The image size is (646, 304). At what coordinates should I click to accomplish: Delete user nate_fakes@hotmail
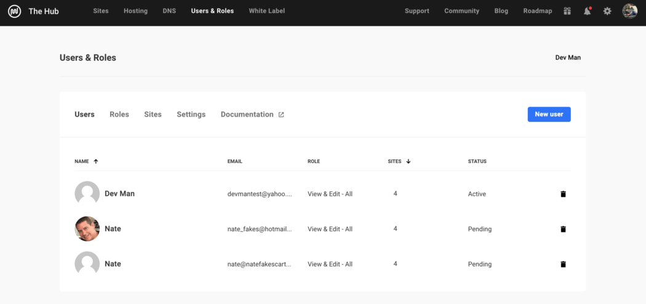coord(563,229)
